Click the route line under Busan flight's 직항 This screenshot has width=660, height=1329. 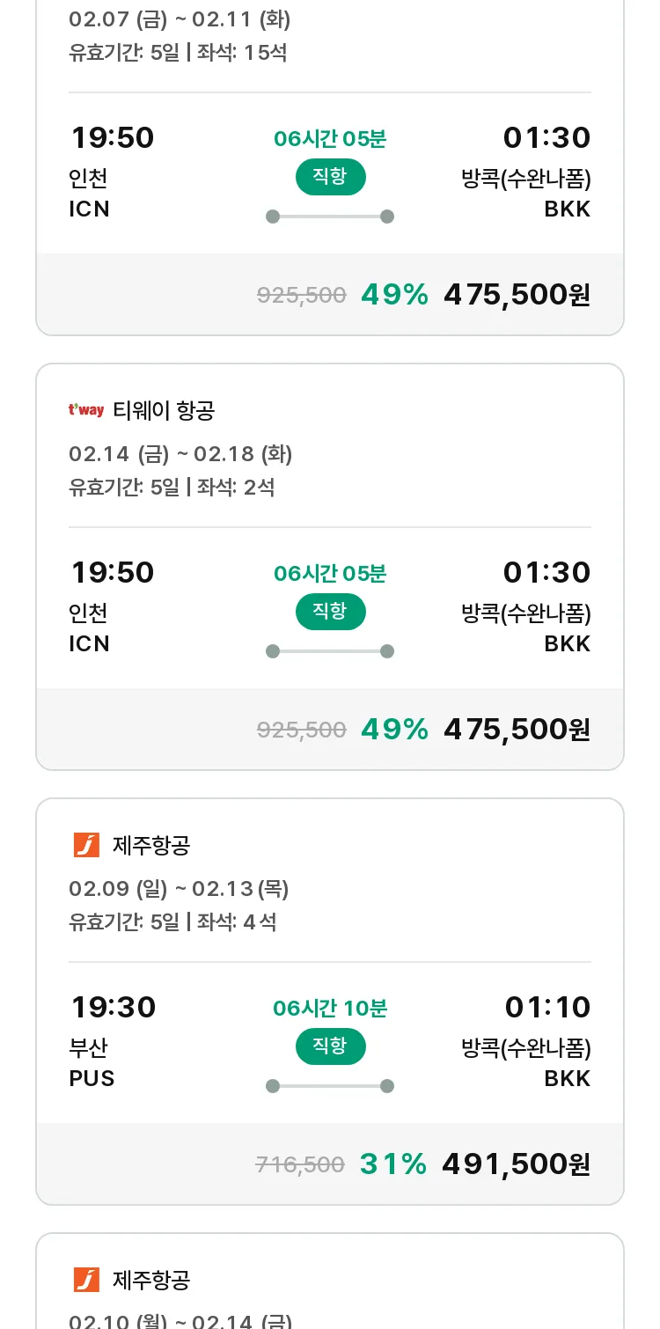[330, 1086]
